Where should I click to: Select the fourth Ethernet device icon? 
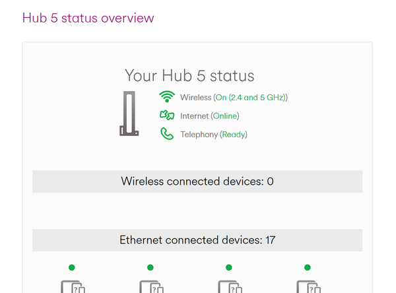tap(307, 287)
